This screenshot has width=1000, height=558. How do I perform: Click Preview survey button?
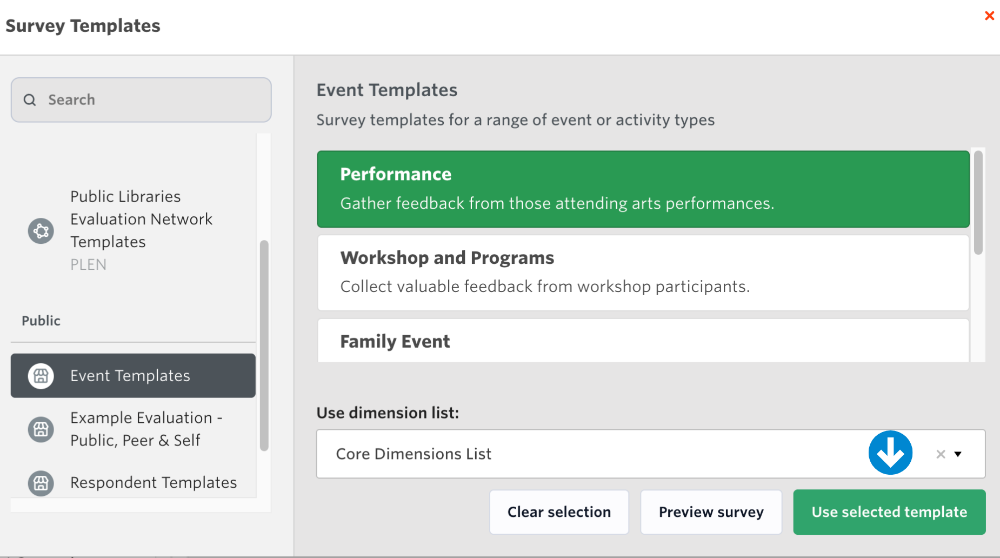pyautogui.click(x=711, y=512)
